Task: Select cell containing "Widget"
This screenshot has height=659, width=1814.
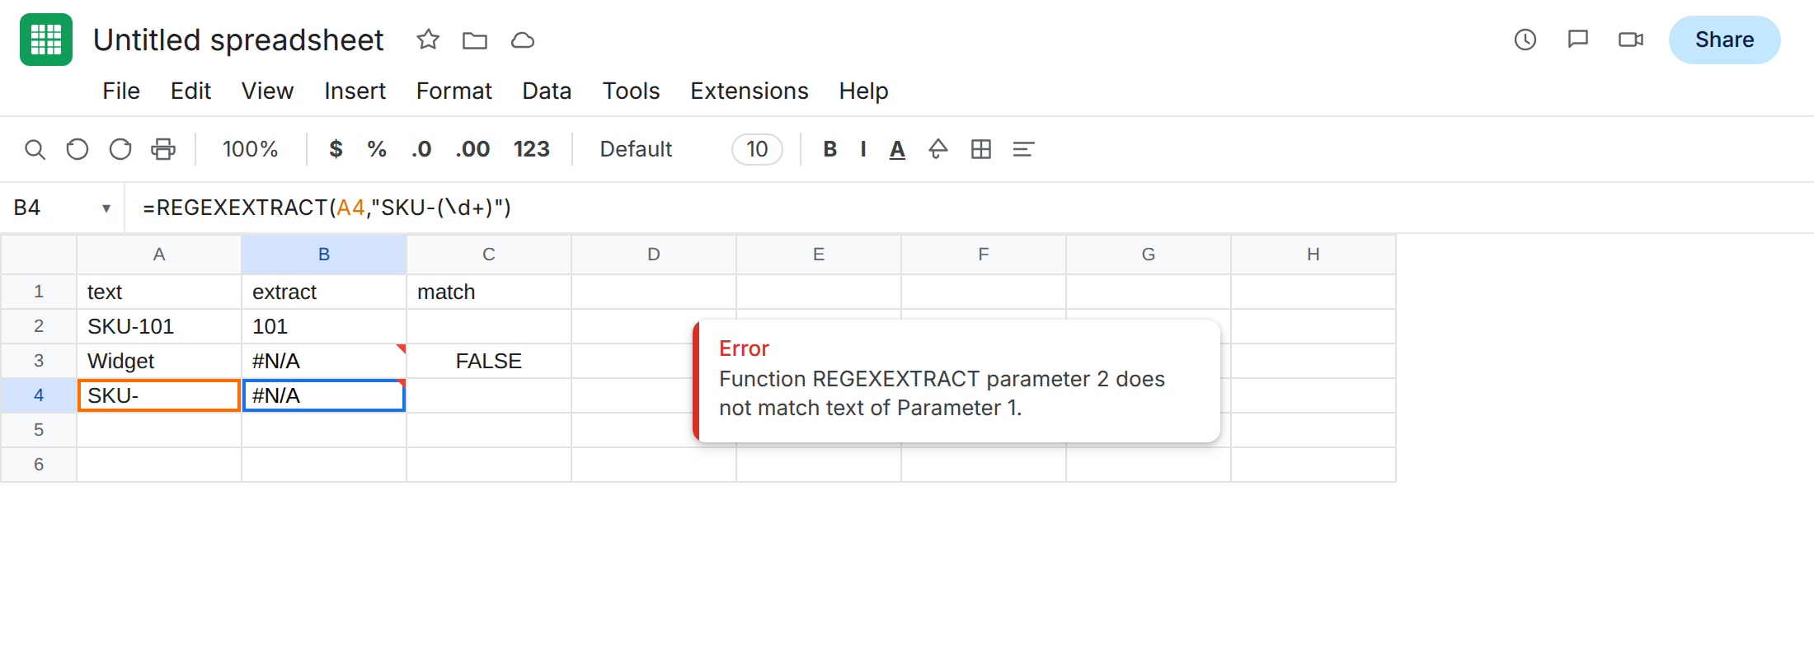Action: click(159, 361)
